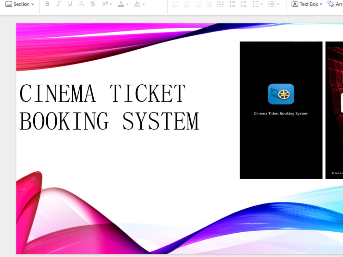Click the blue film reel app icon
The image size is (343, 257).
(x=281, y=94)
